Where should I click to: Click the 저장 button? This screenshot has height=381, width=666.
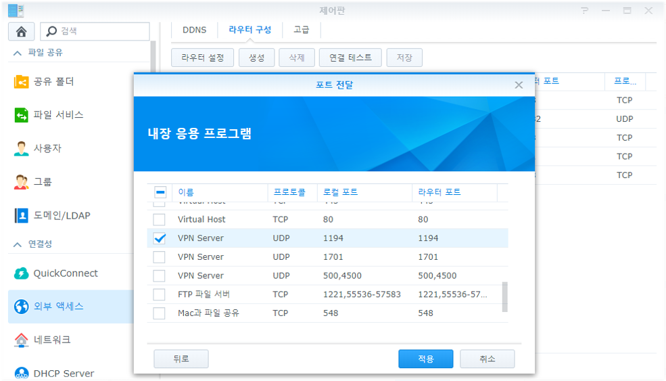[x=404, y=58]
